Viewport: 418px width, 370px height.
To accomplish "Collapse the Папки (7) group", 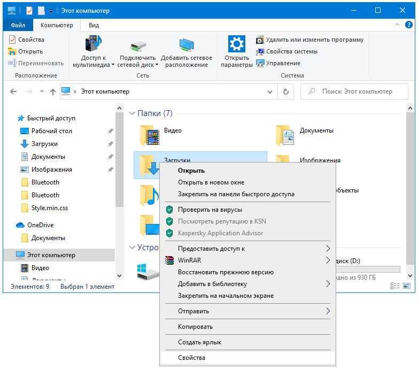I will coord(131,113).
